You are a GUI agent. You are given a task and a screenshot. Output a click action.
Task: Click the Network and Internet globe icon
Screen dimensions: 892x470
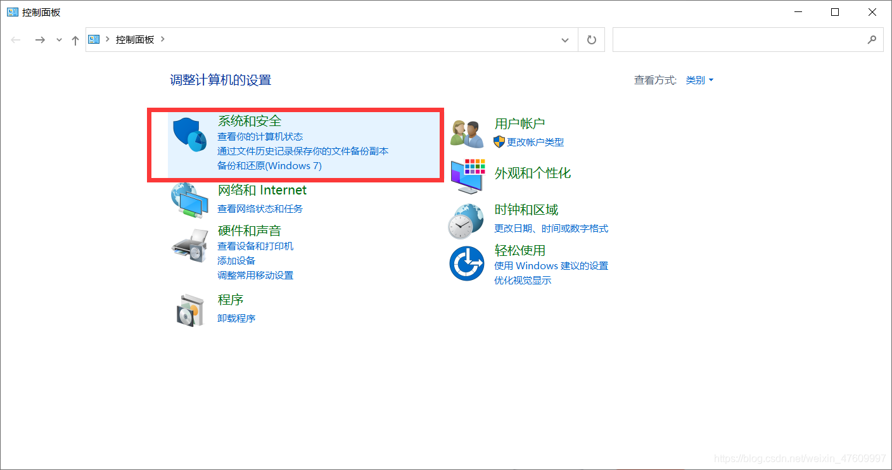[189, 200]
